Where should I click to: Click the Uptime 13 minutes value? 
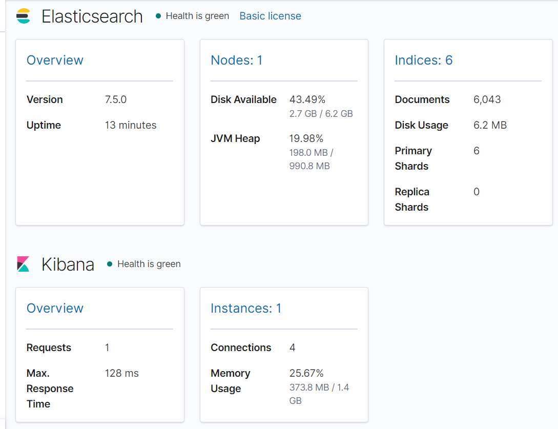(x=131, y=125)
